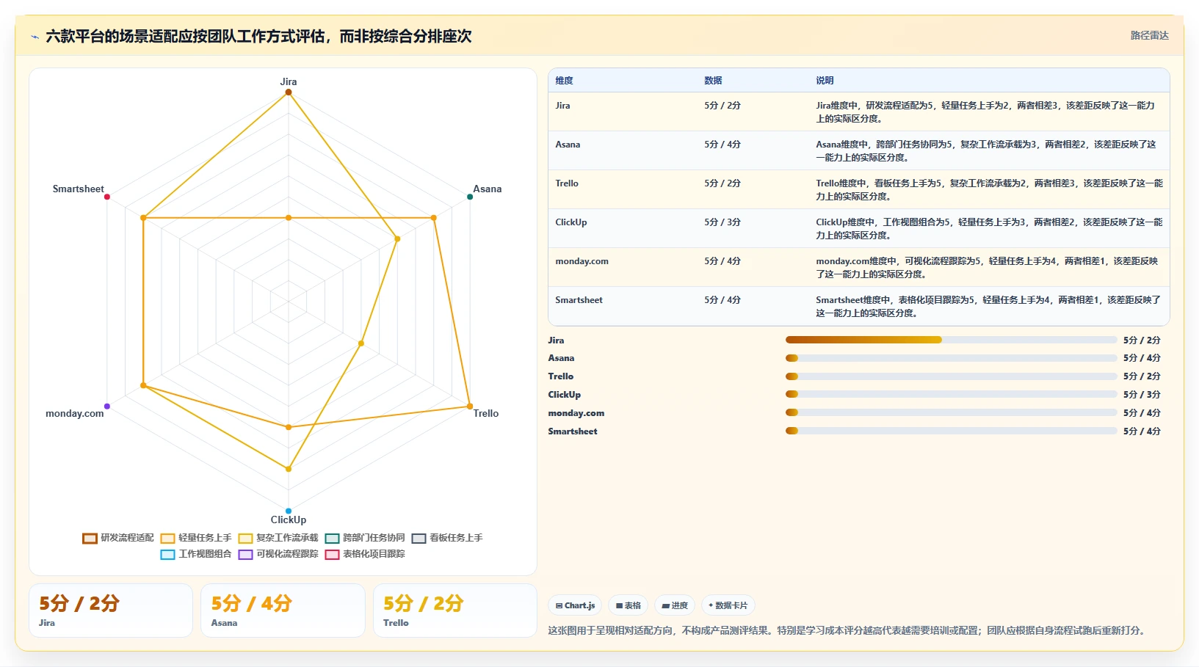The height and width of the screenshot is (667, 1199).
Task: Click the ClickUp progress bar
Action: coord(951,394)
